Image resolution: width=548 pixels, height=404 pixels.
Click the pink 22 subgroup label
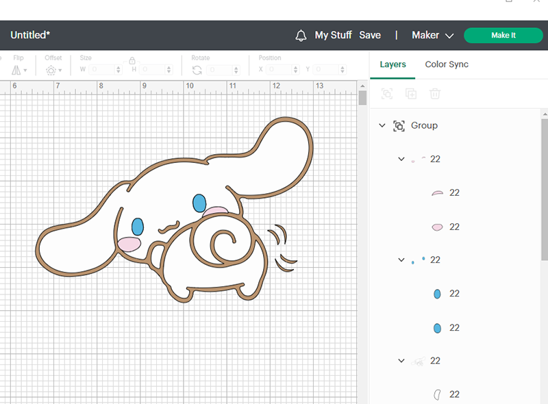(x=435, y=159)
